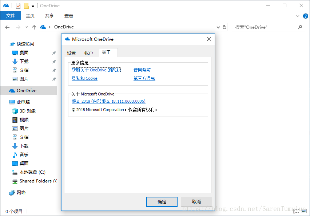
Task: Open the 第三方通知 link
Action: [144, 78]
